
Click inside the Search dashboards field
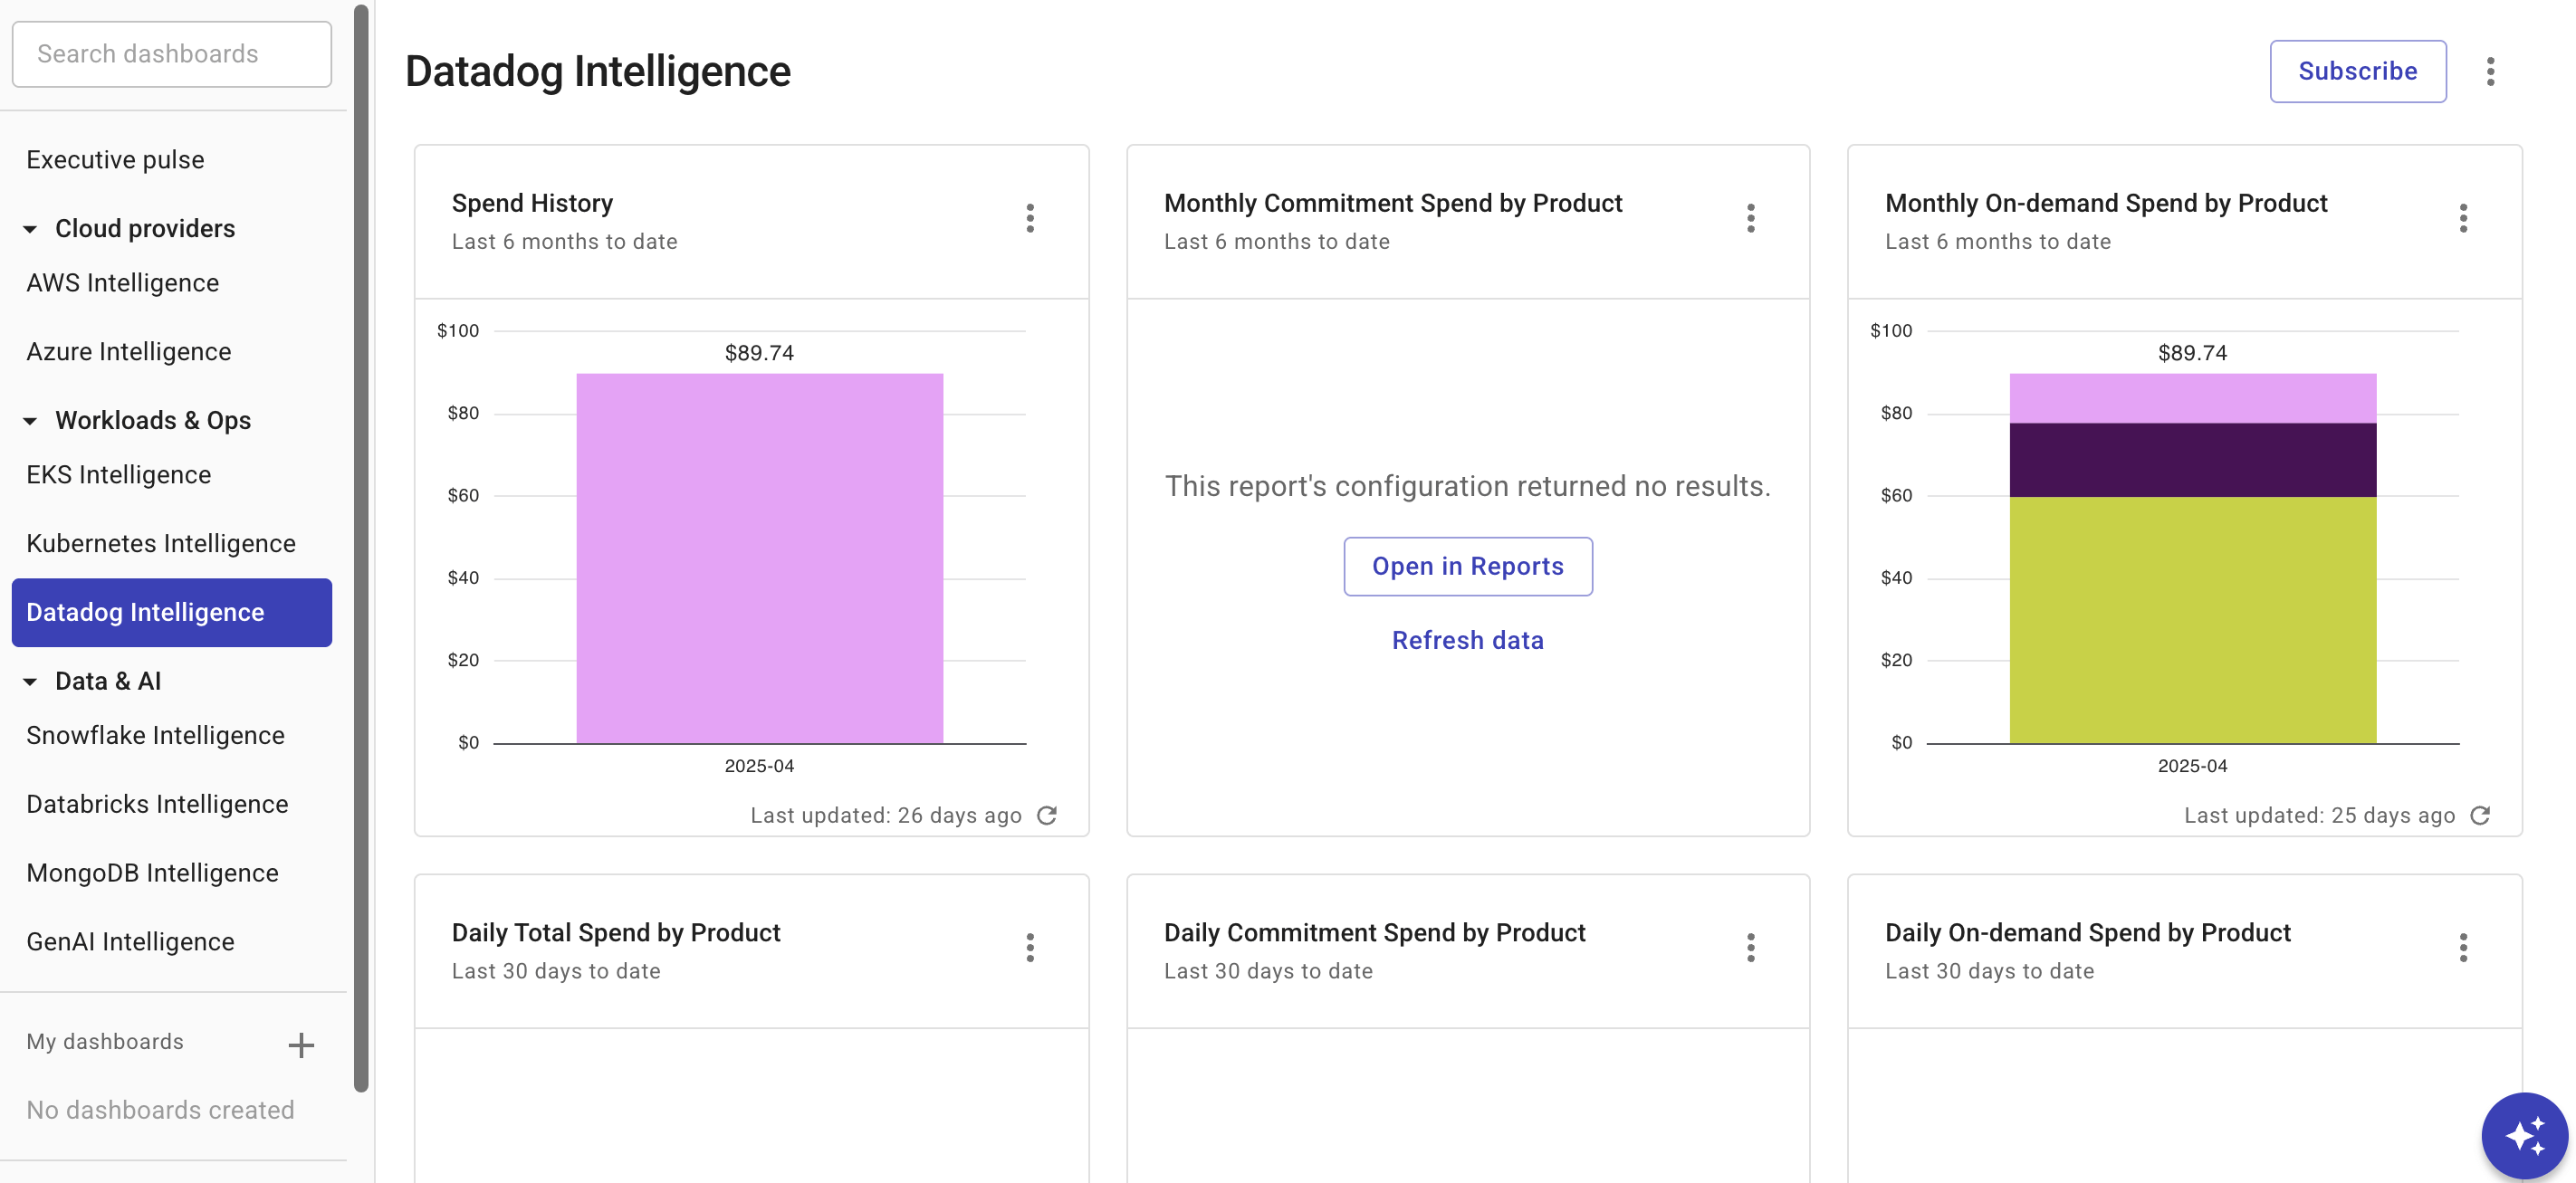click(171, 53)
